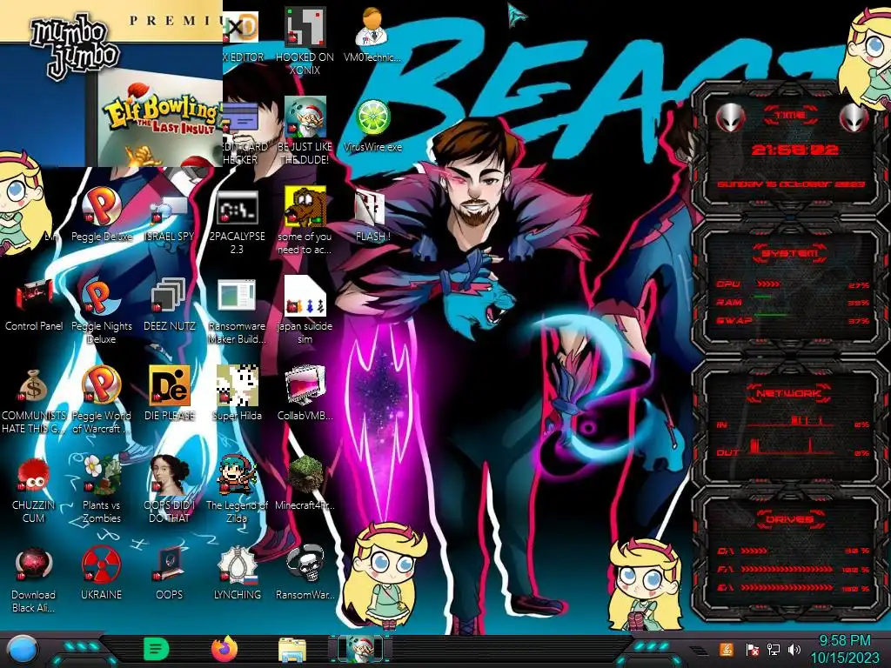Open the HOOKED ON XONIX desktop shortcut

(305, 42)
